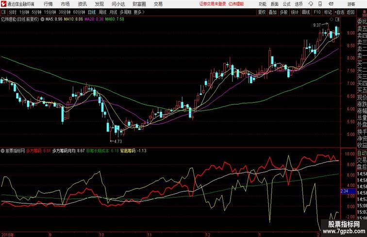367x237 pixels.
Task: Open the 选项 menu
Action: coord(299,4)
